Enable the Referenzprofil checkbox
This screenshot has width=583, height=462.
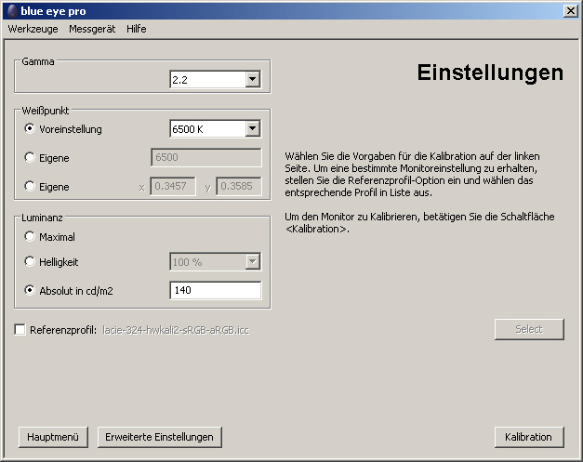[x=20, y=330]
